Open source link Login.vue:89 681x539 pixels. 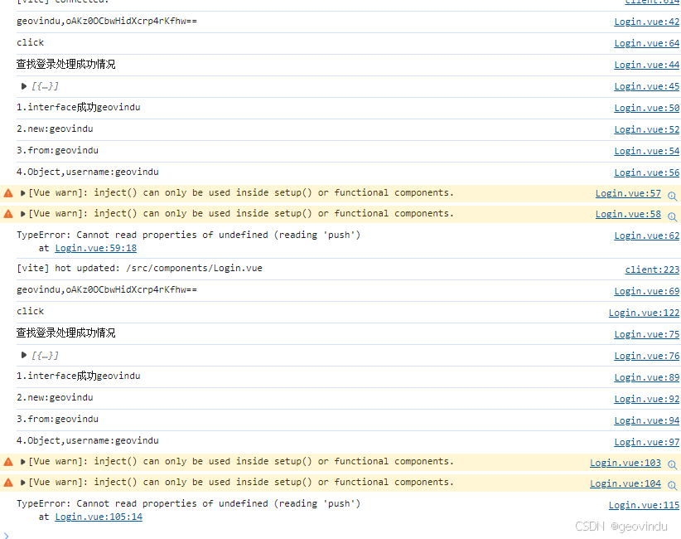pyautogui.click(x=647, y=377)
